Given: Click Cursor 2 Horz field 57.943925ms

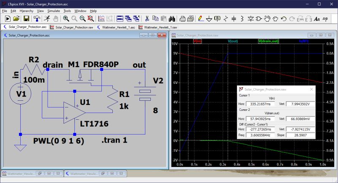Looking at the screenshot, I should tap(260, 119).
